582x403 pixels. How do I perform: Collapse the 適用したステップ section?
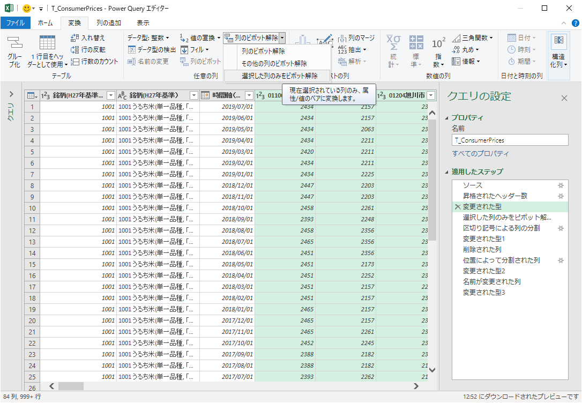pos(447,172)
